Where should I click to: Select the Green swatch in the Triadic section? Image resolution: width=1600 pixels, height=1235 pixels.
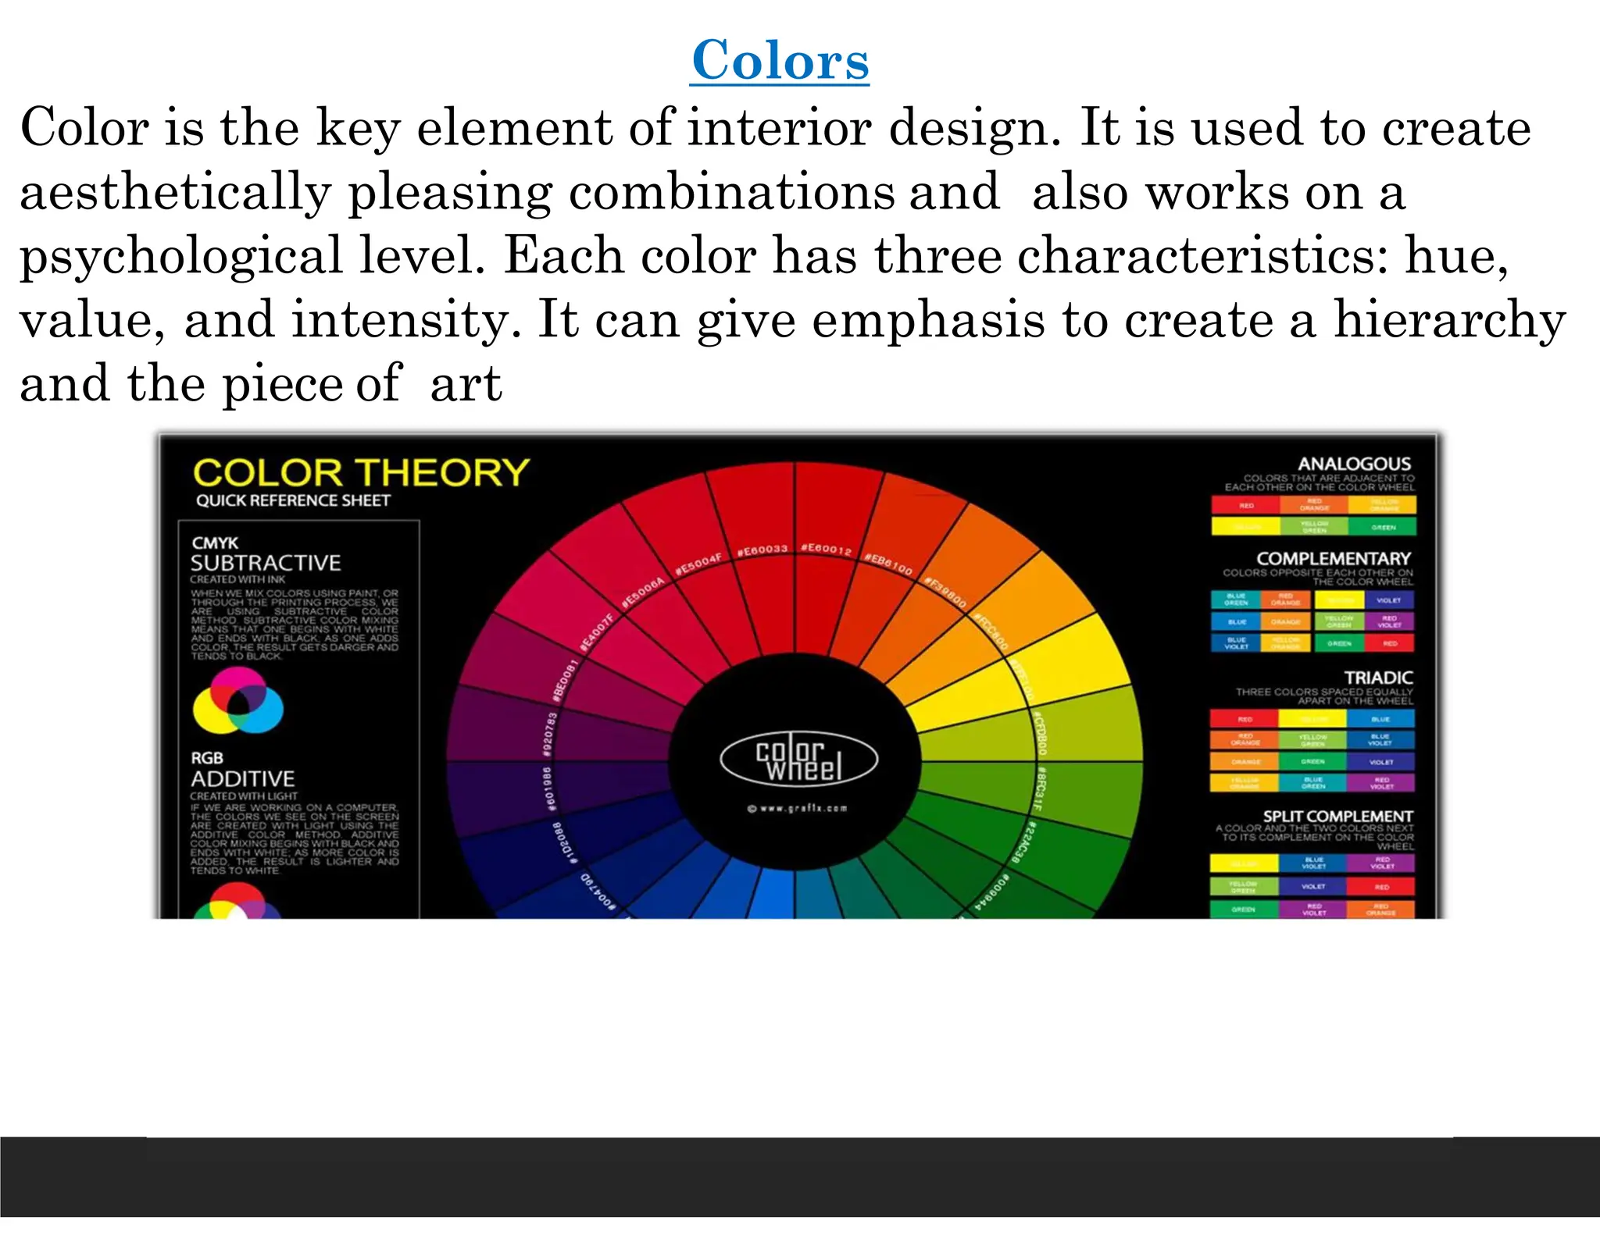coord(1312,761)
